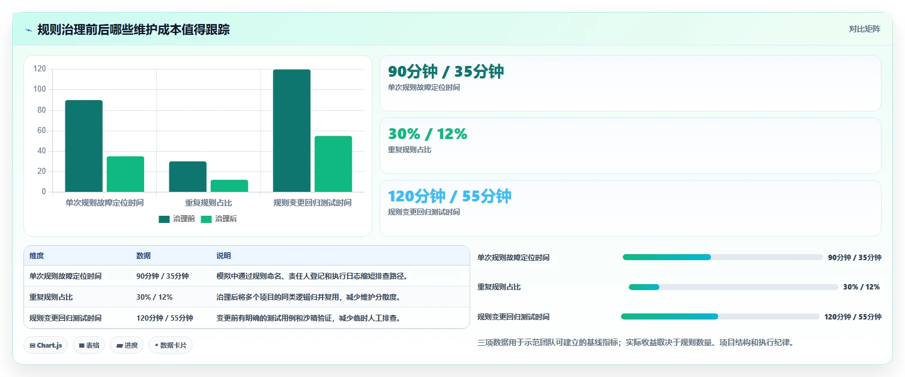Viewport: 905px width, 377px height.
Task: Click y-axis value 120 on the chart
Action: coord(40,69)
